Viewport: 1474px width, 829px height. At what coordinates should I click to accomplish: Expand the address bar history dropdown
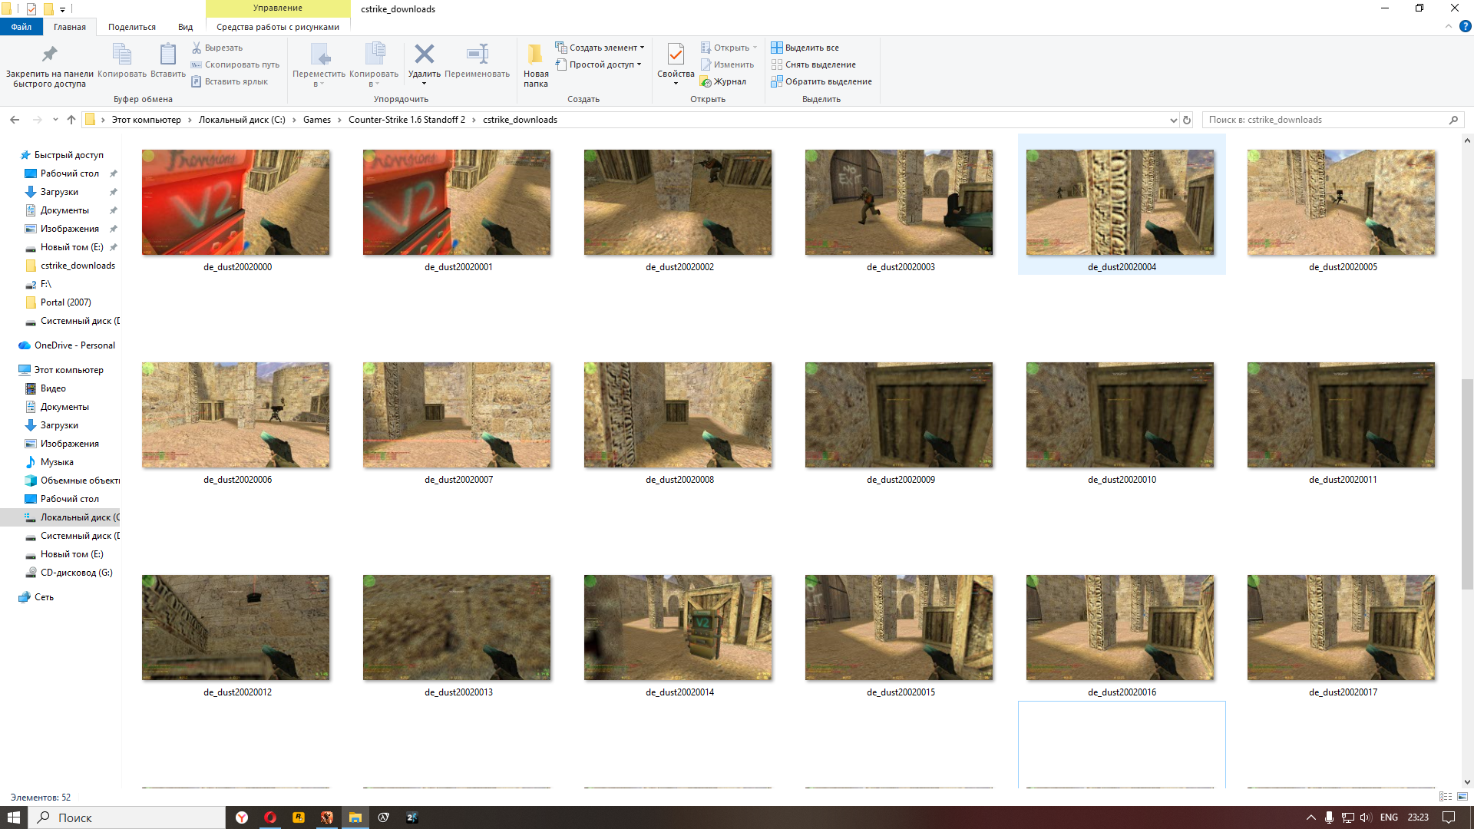[1173, 120]
